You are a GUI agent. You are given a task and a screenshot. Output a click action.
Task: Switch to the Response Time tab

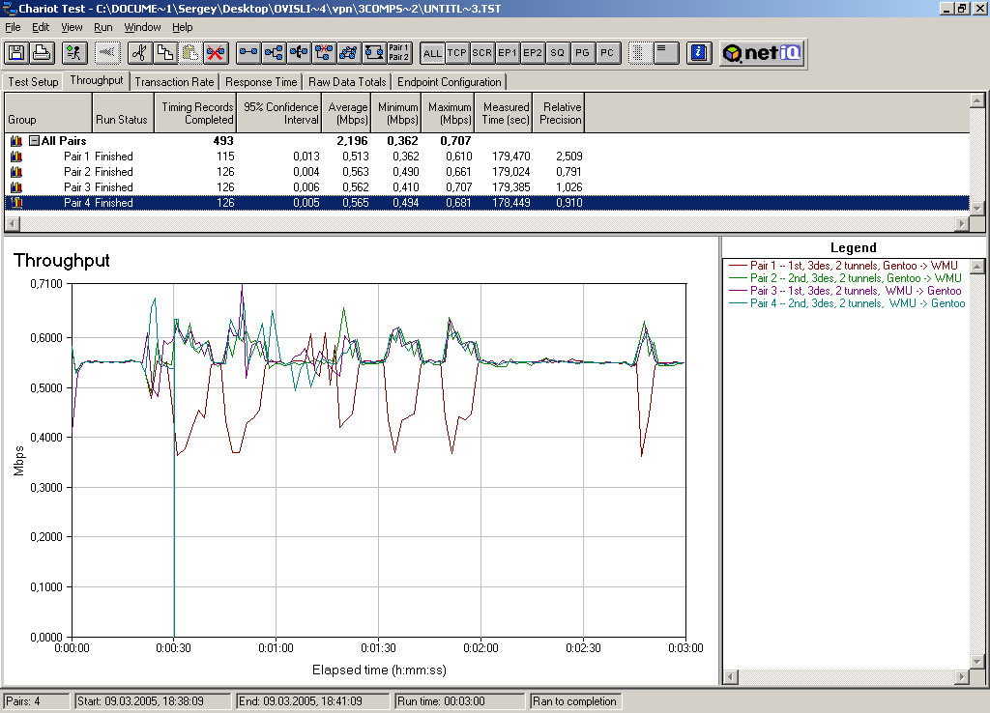coord(261,82)
